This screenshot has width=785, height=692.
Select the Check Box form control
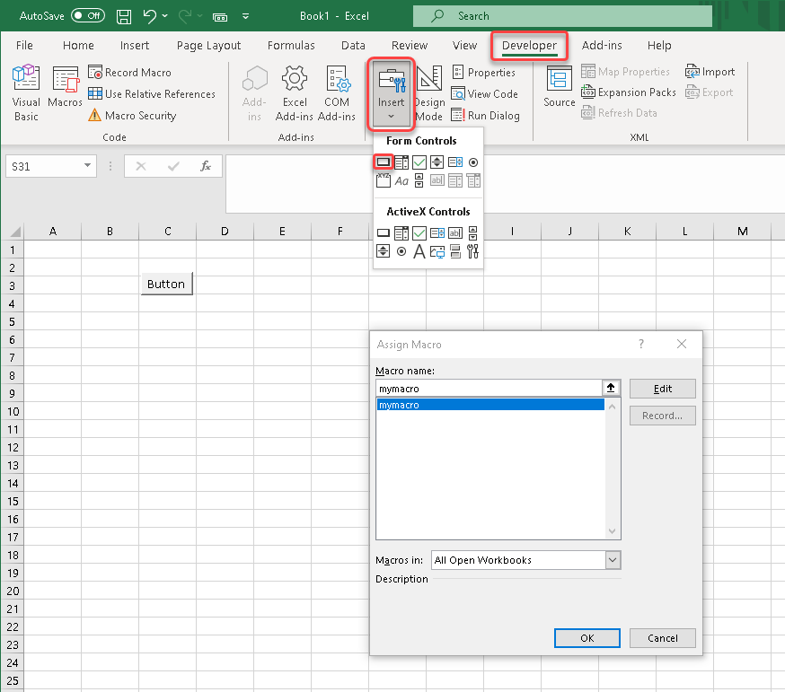click(x=419, y=162)
